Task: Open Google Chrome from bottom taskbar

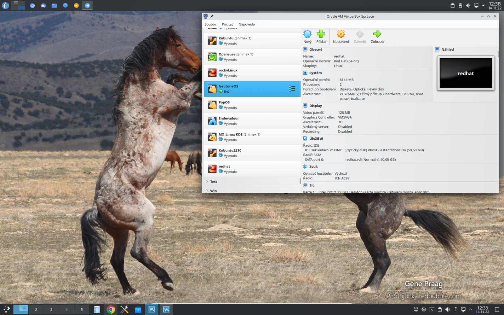Action: [111, 310]
